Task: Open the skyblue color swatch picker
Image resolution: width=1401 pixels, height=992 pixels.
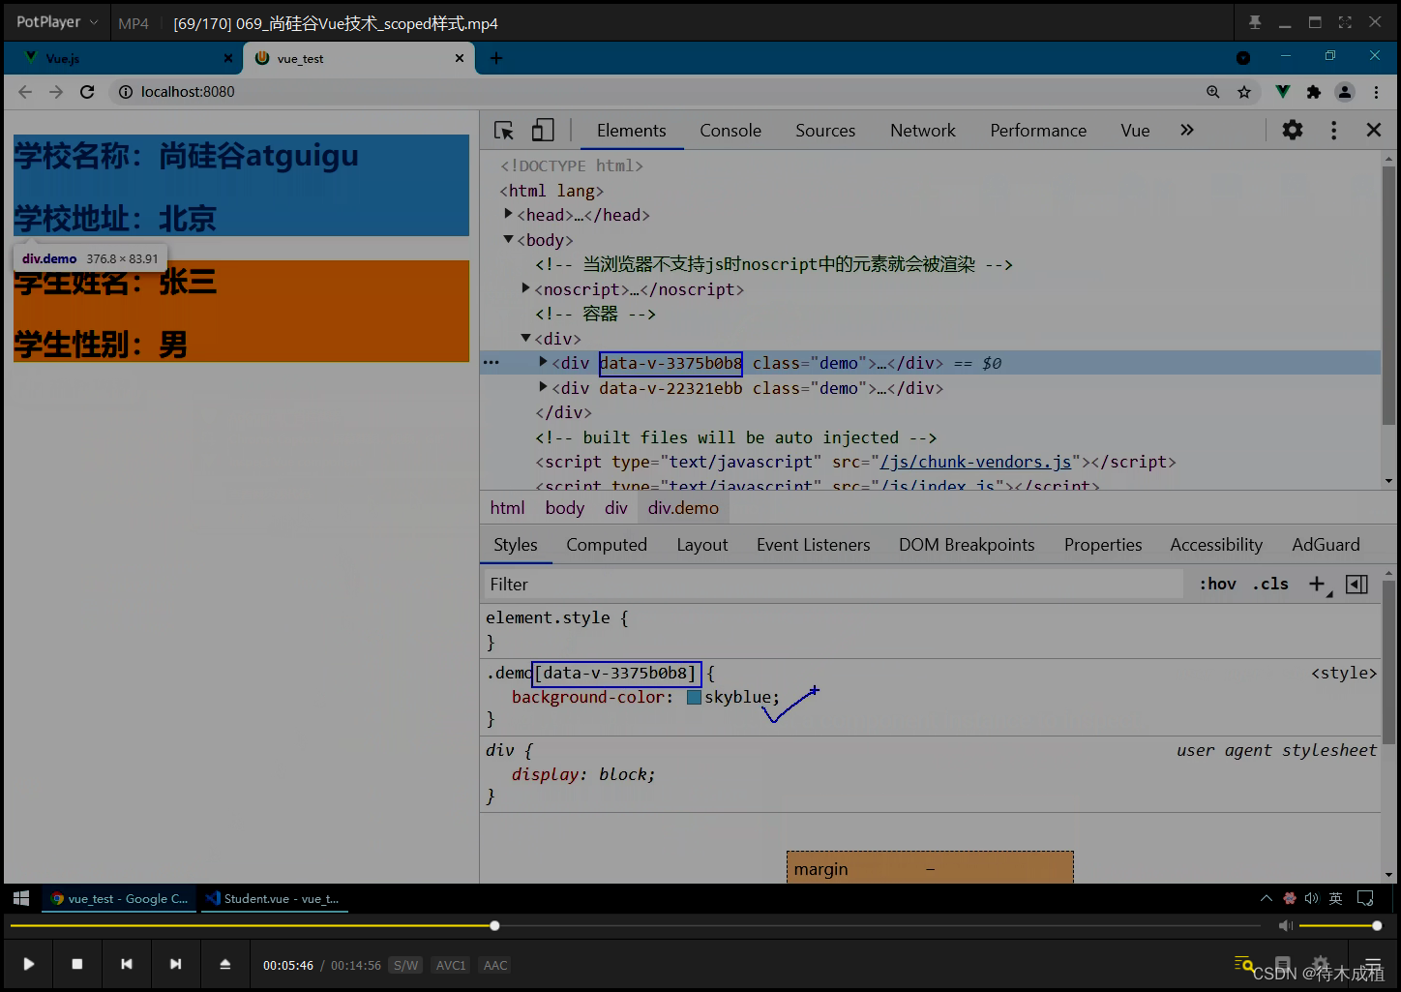Action: 694,697
